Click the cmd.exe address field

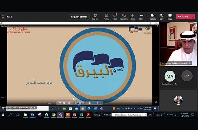[x=128, y=115]
